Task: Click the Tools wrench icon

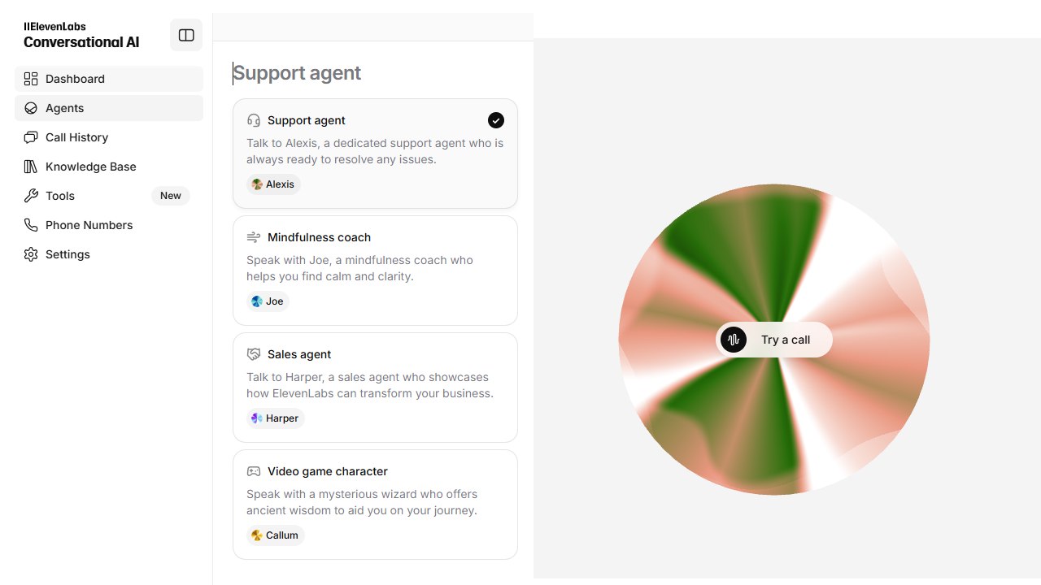Action: coord(31,196)
